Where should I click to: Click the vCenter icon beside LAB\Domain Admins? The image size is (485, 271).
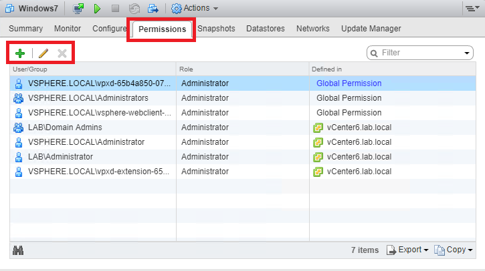318,127
